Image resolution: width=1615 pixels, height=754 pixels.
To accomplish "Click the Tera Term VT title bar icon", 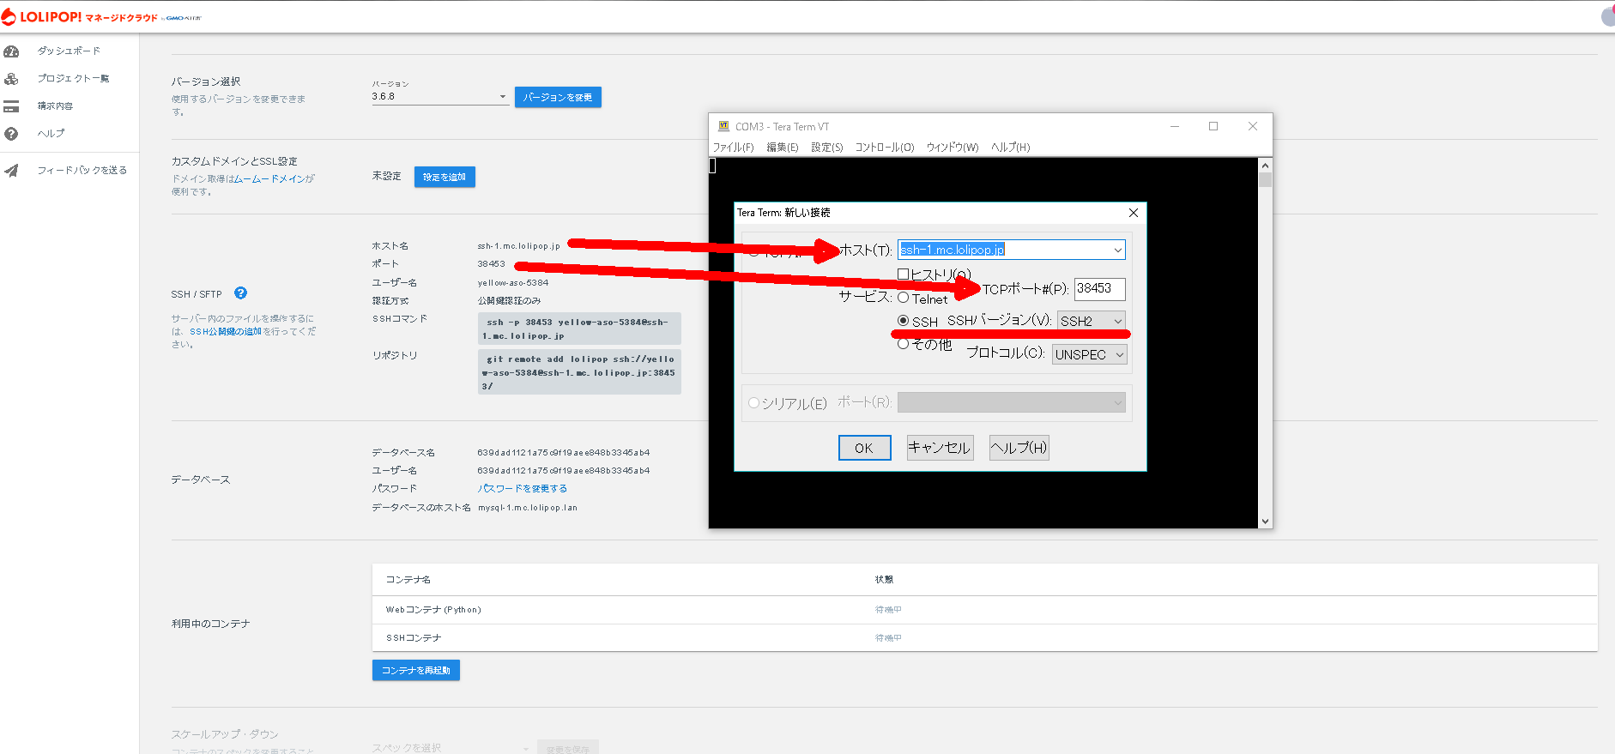I will click(x=723, y=126).
